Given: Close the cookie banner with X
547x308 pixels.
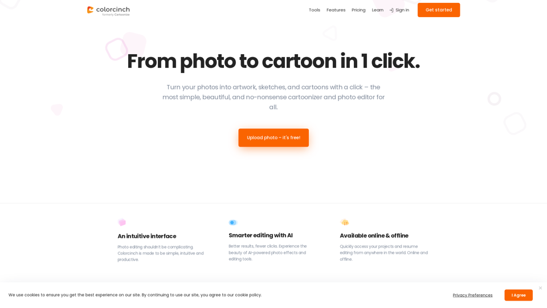Looking at the screenshot, I should click(x=540, y=288).
